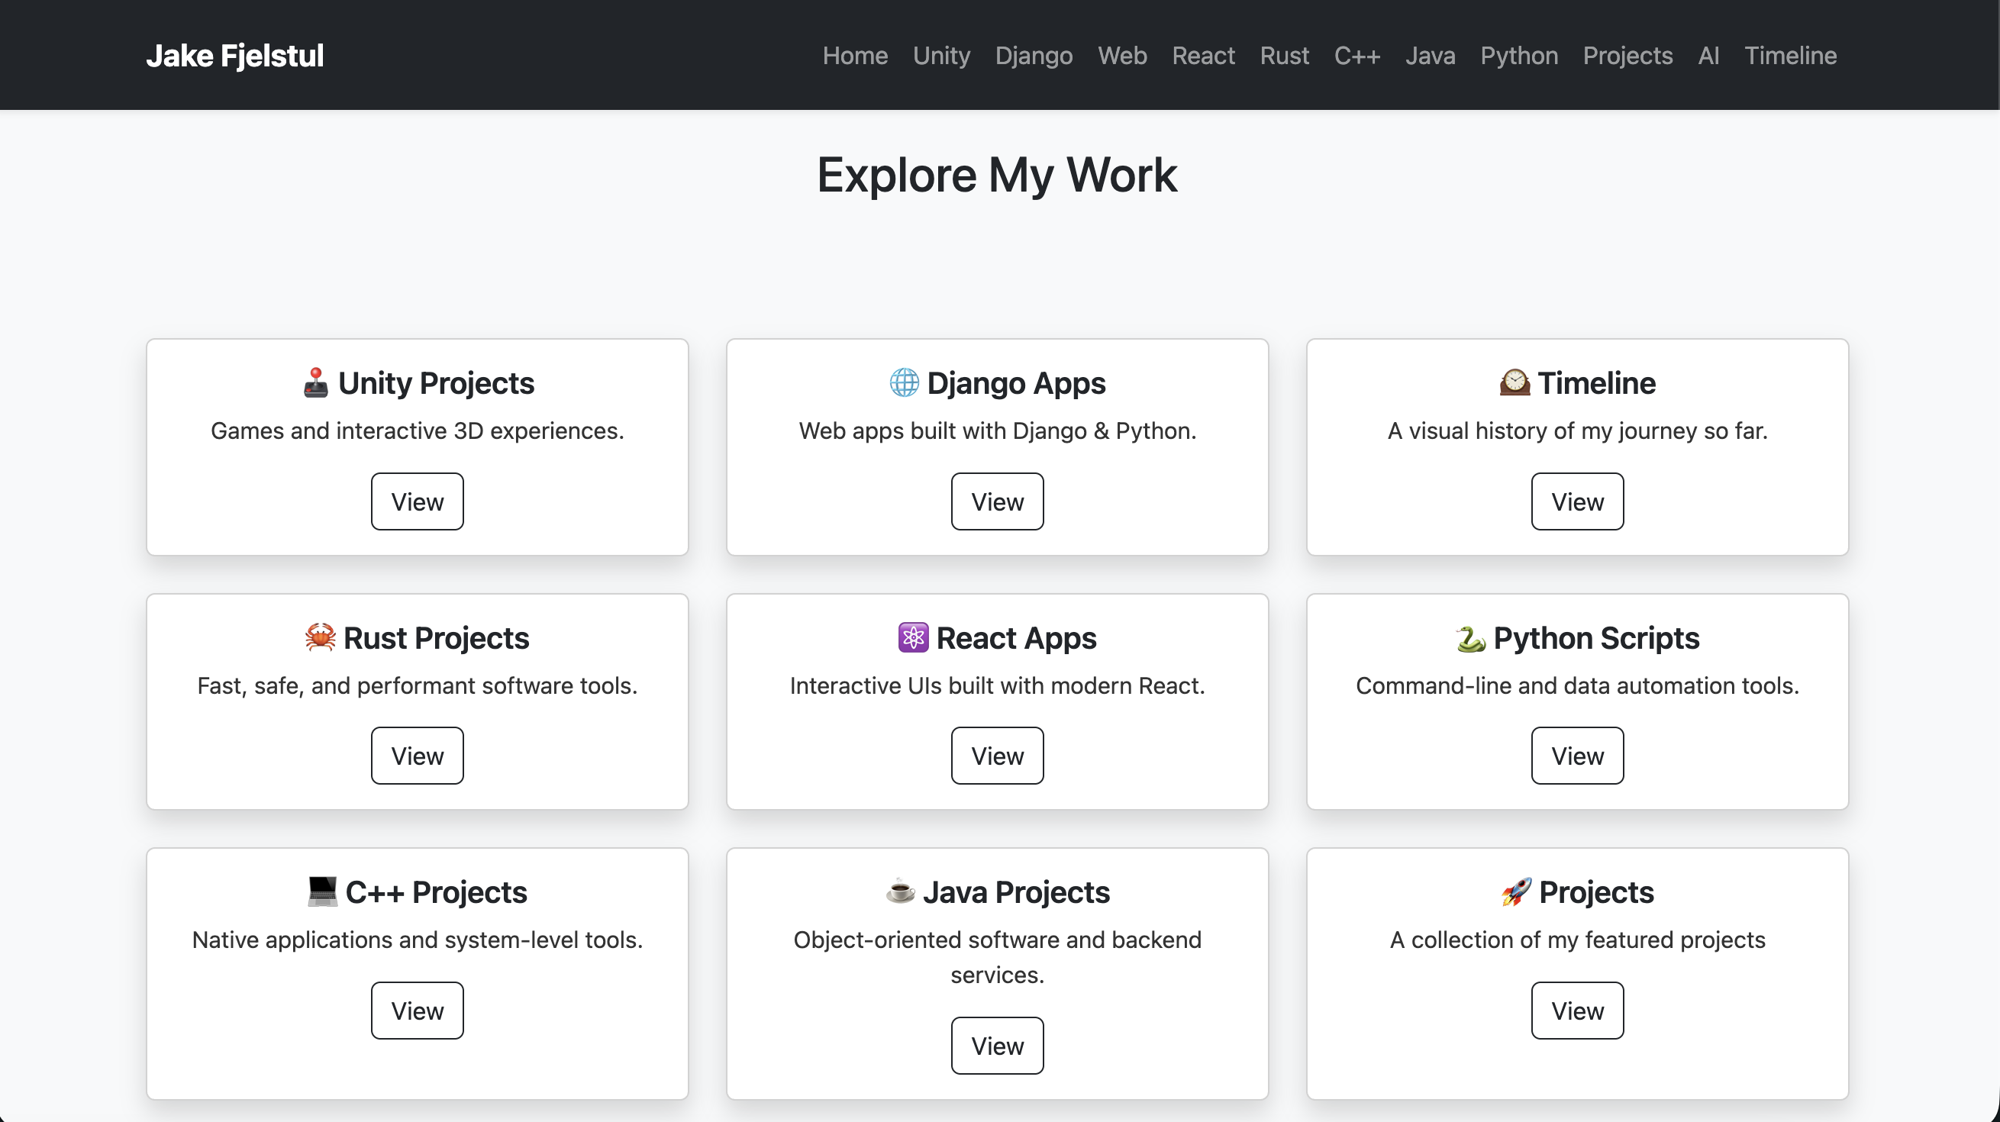Click text 'Object-oriented software and backend services.'
2000x1122 pixels.
[997, 956]
